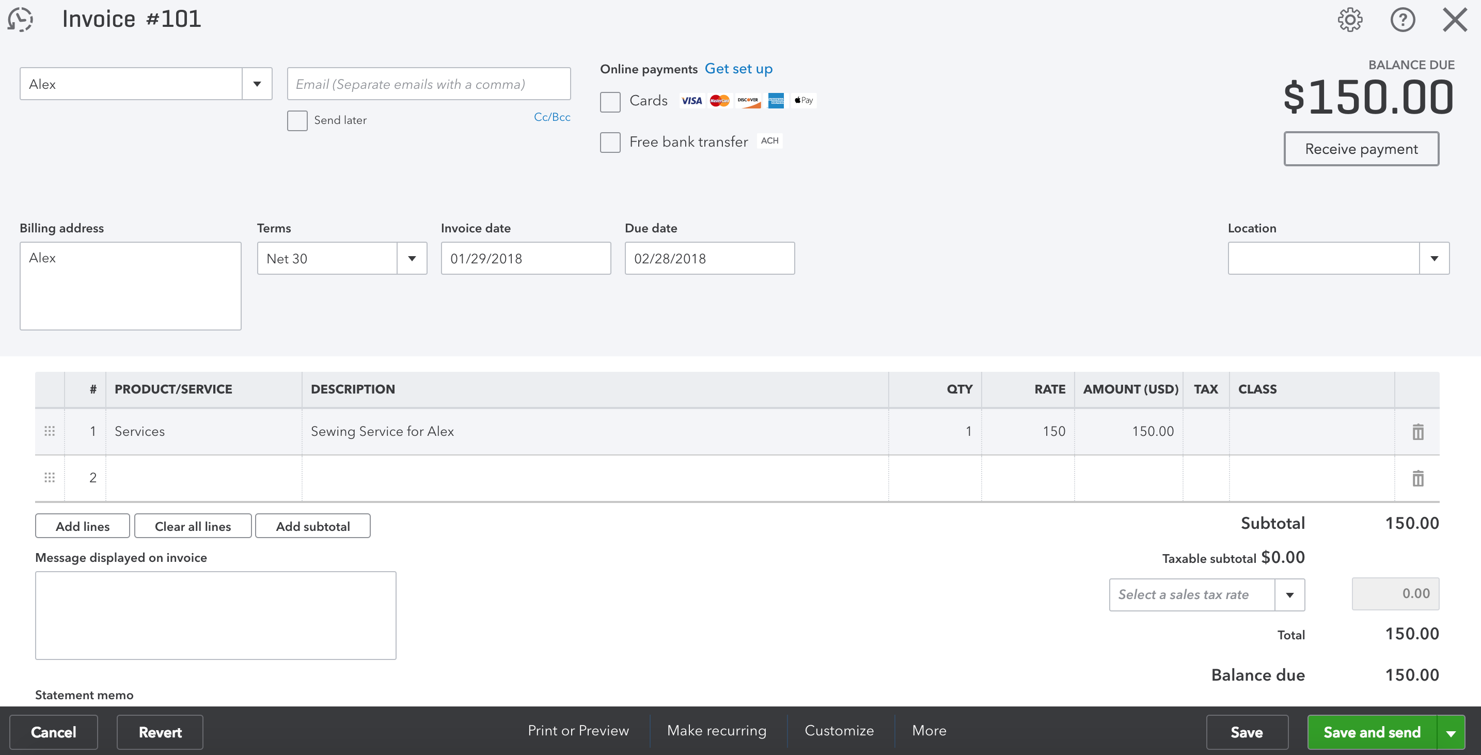
Task: Open the More footer menu
Action: coord(928,731)
